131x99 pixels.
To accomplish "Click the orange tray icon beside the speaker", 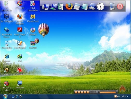I will tap(115, 96).
